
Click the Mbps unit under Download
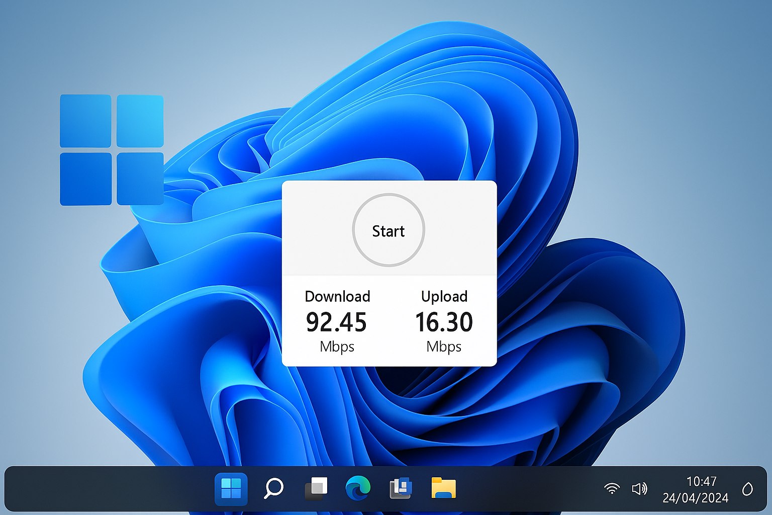click(337, 347)
